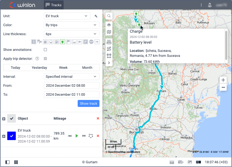Open unit properties with the wrench icon
The height and width of the screenshot is (167, 232).
tap(96, 16)
